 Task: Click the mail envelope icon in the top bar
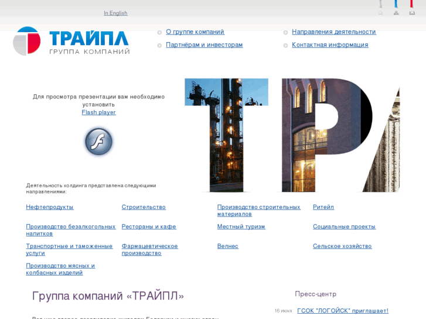coord(412,13)
